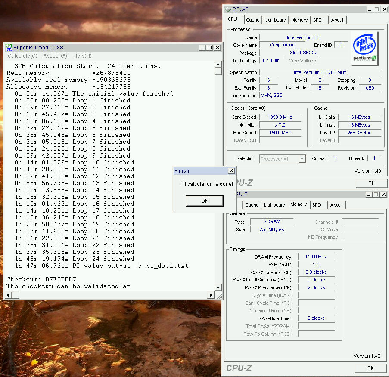The height and width of the screenshot is (377, 389).
Task: Click the 'PI value output -> pi_data.txt' line
Action: pyautogui.click(x=102, y=266)
